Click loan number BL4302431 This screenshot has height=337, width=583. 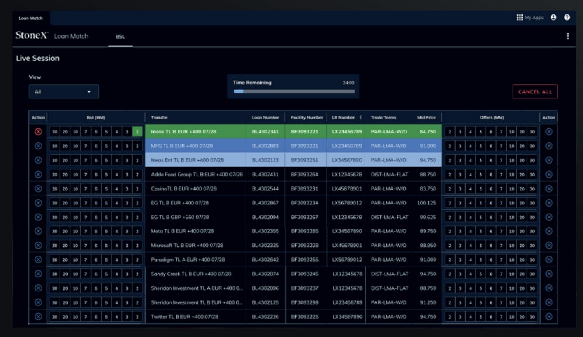265,174
